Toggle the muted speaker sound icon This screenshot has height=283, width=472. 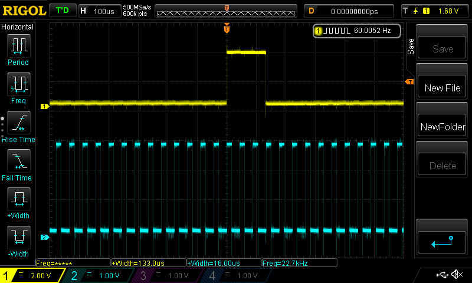(457, 274)
